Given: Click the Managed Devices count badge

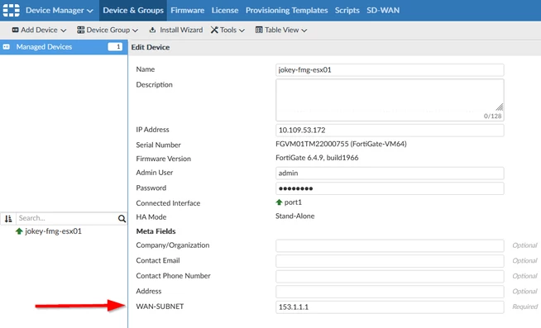Looking at the screenshot, I should click(x=115, y=46).
